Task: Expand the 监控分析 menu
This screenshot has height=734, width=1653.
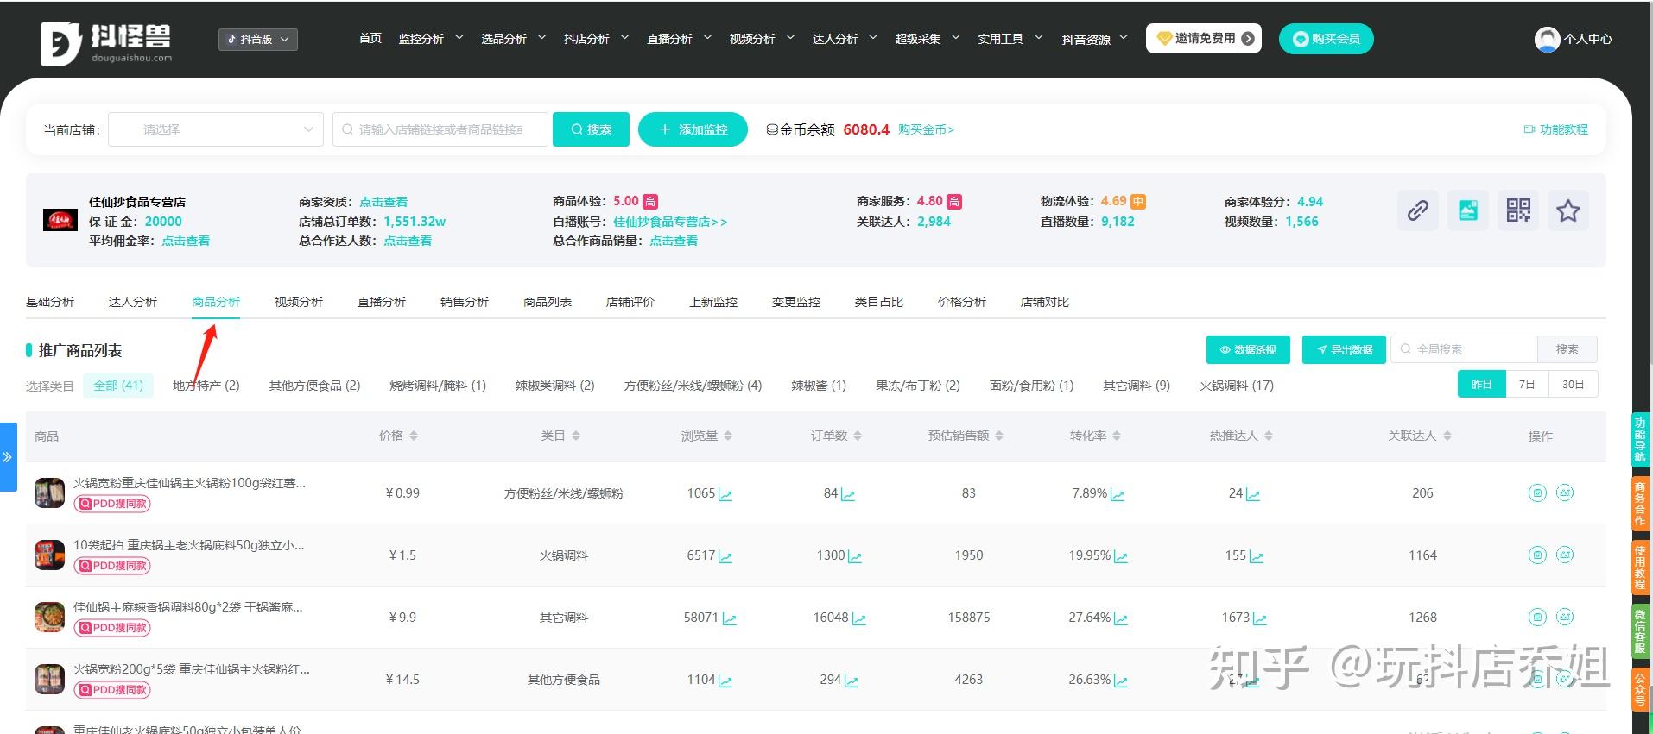Action: [431, 39]
